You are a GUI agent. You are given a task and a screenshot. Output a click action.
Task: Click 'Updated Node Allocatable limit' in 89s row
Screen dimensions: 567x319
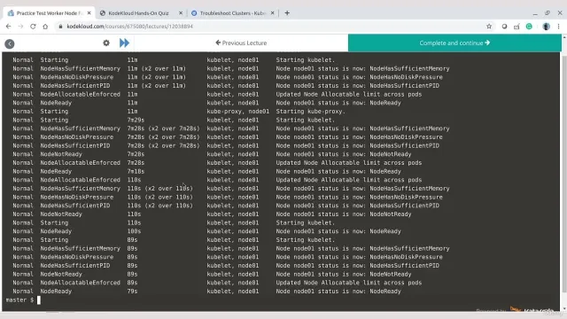(328, 283)
